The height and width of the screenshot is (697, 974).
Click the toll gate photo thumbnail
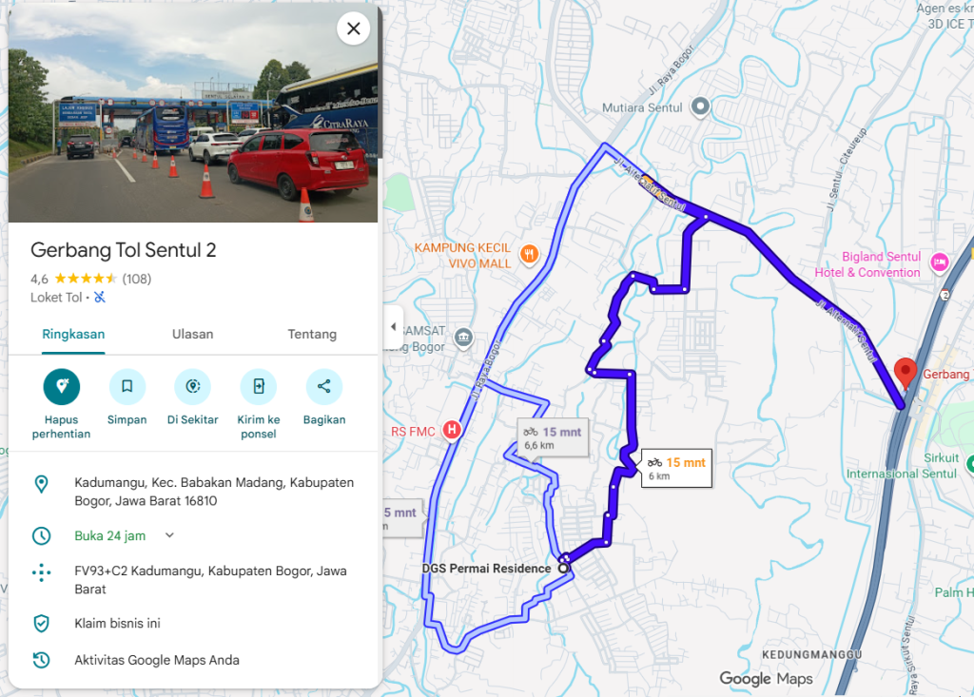[193, 113]
